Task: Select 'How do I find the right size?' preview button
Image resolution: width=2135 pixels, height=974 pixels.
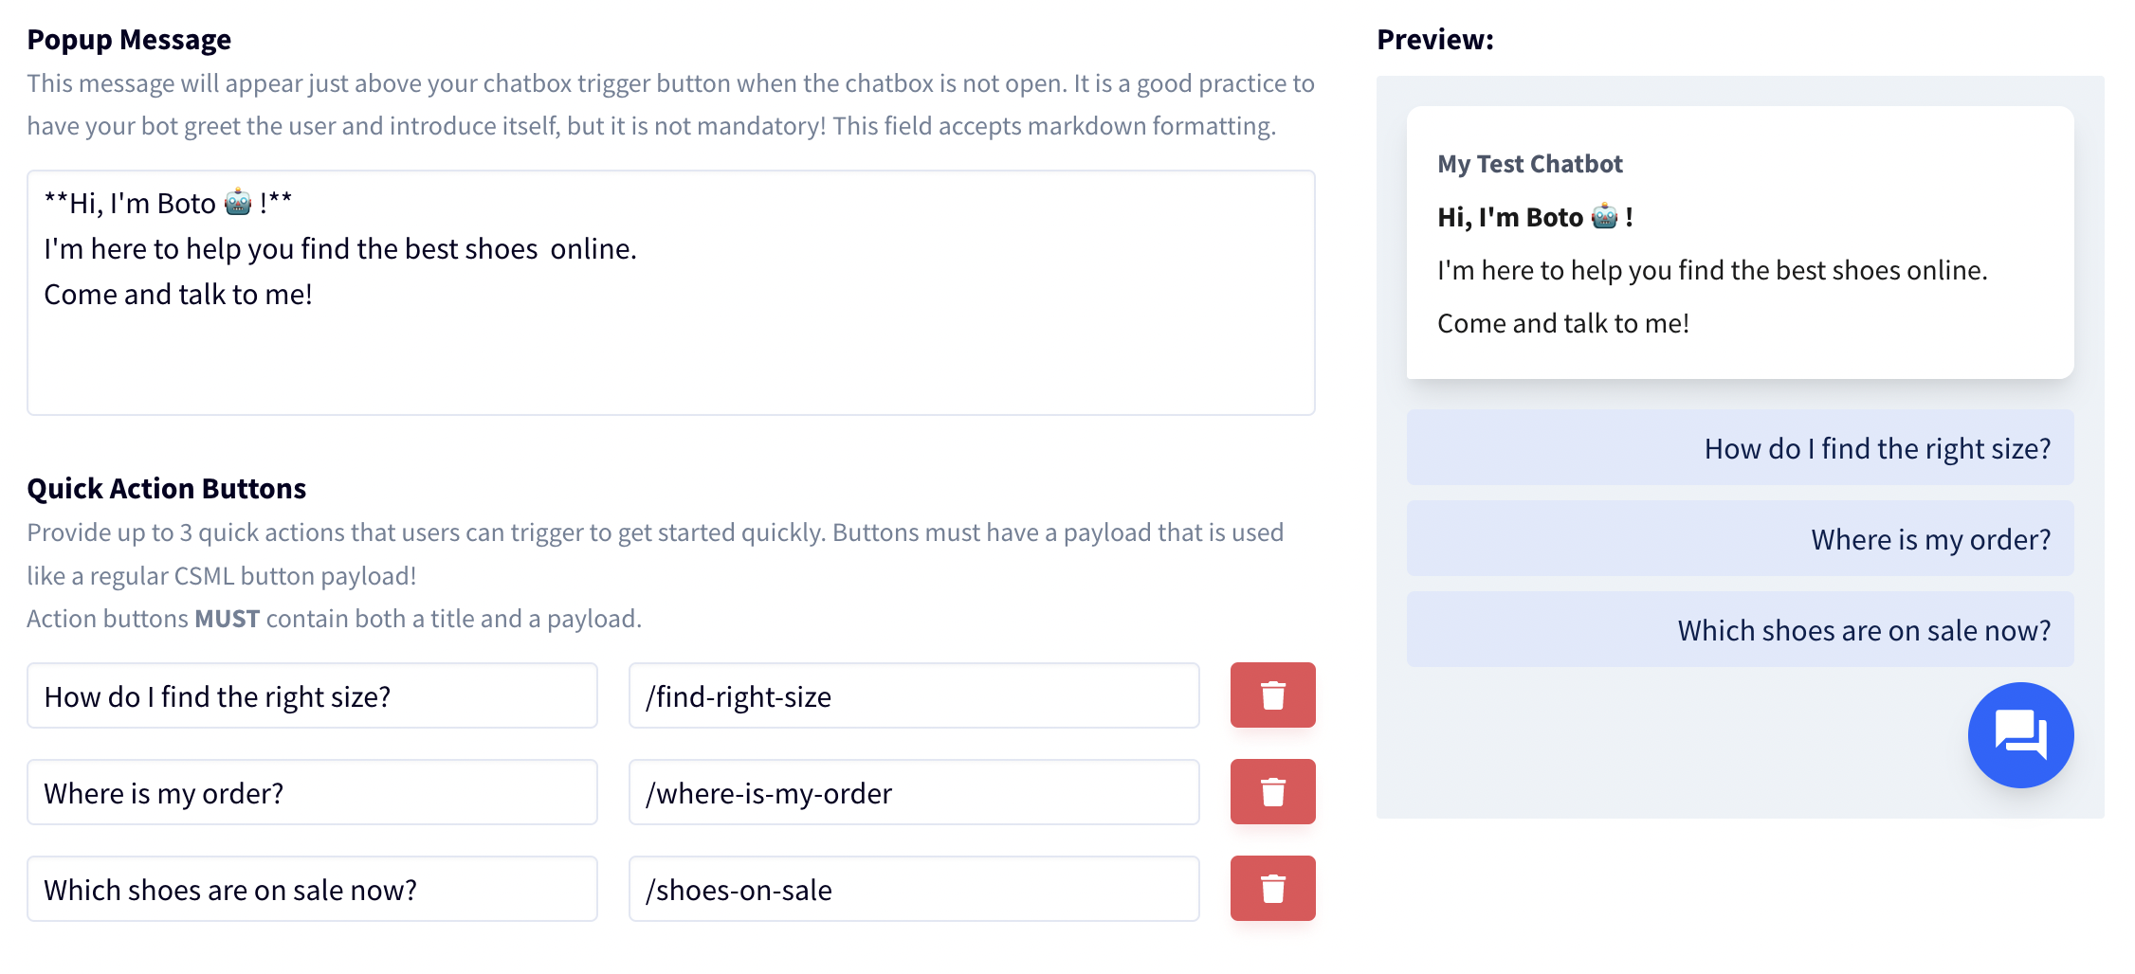Action: [1740, 447]
